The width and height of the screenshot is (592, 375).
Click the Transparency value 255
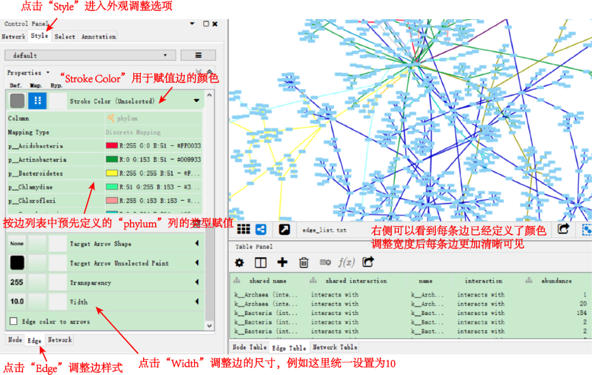(x=17, y=282)
